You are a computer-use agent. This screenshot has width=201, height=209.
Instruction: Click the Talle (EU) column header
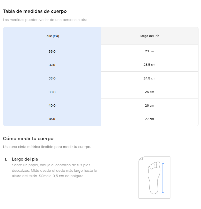tap(52, 36)
